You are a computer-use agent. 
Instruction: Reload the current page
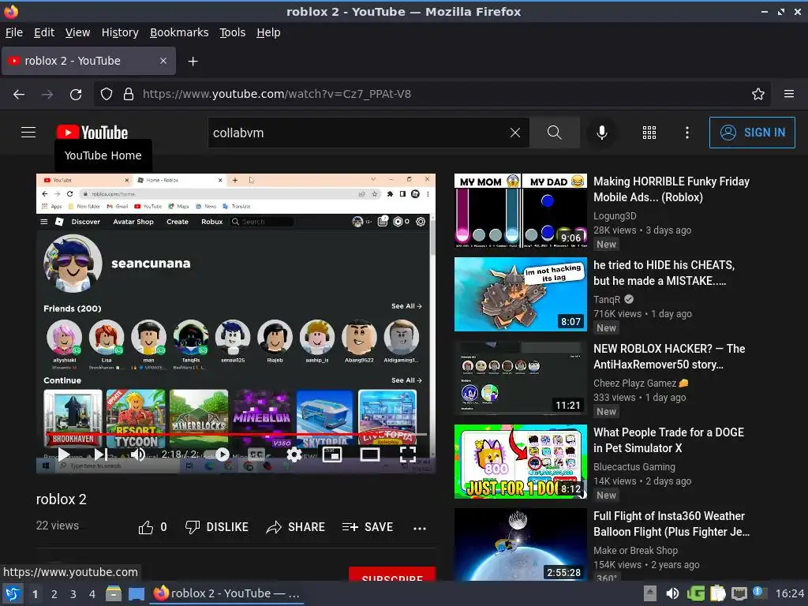pos(76,94)
